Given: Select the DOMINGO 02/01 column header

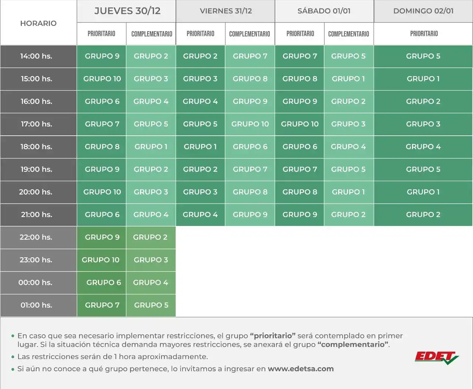Looking at the screenshot, I should [423, 11].
